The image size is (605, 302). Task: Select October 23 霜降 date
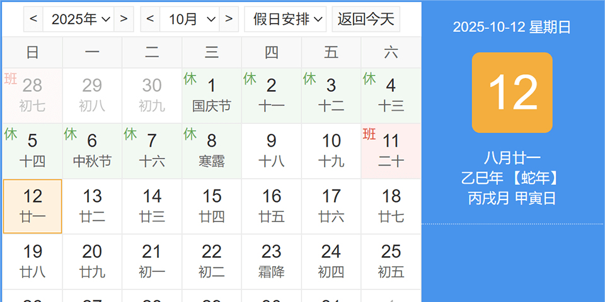(272, 262)
